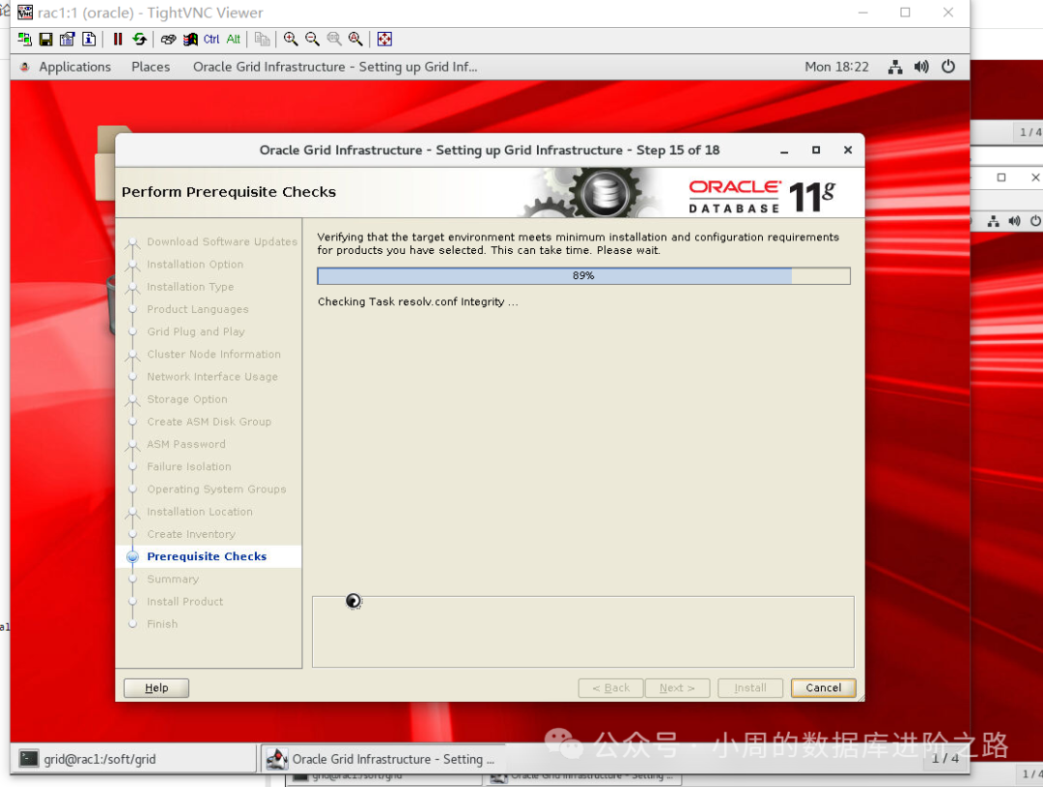The width and height of the screenshot is (1043, 787).
Task: Cancel the prerequisite checks
Action: (x=824, y=688)
